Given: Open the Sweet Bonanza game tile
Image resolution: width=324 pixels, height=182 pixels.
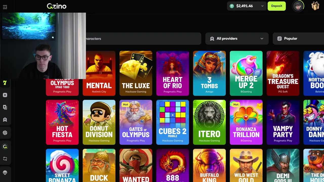Looking at the screenshot, I should pyautogui.click(x=62, y=165).
